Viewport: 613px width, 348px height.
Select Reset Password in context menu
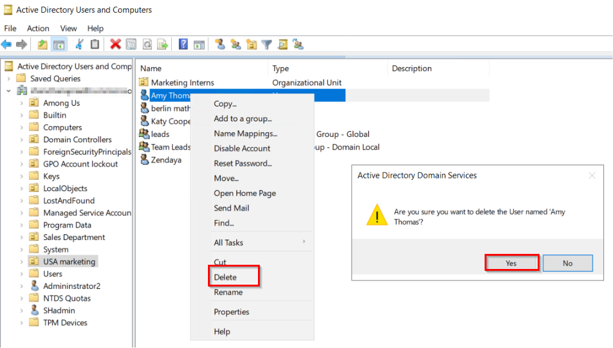click(243, 163)
